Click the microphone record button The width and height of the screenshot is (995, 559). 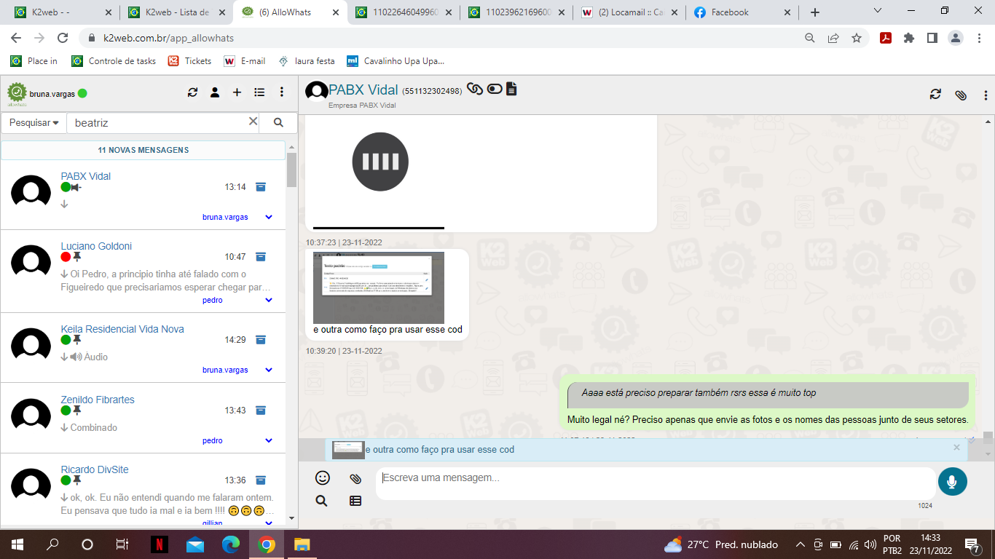point(952,481)
